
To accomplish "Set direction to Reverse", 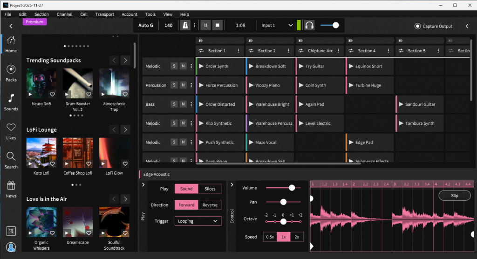I will 210,205.
